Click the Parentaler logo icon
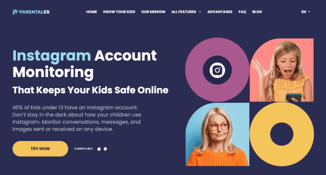Viewport: 326px width, 175px height. click(x=15, y=12)
